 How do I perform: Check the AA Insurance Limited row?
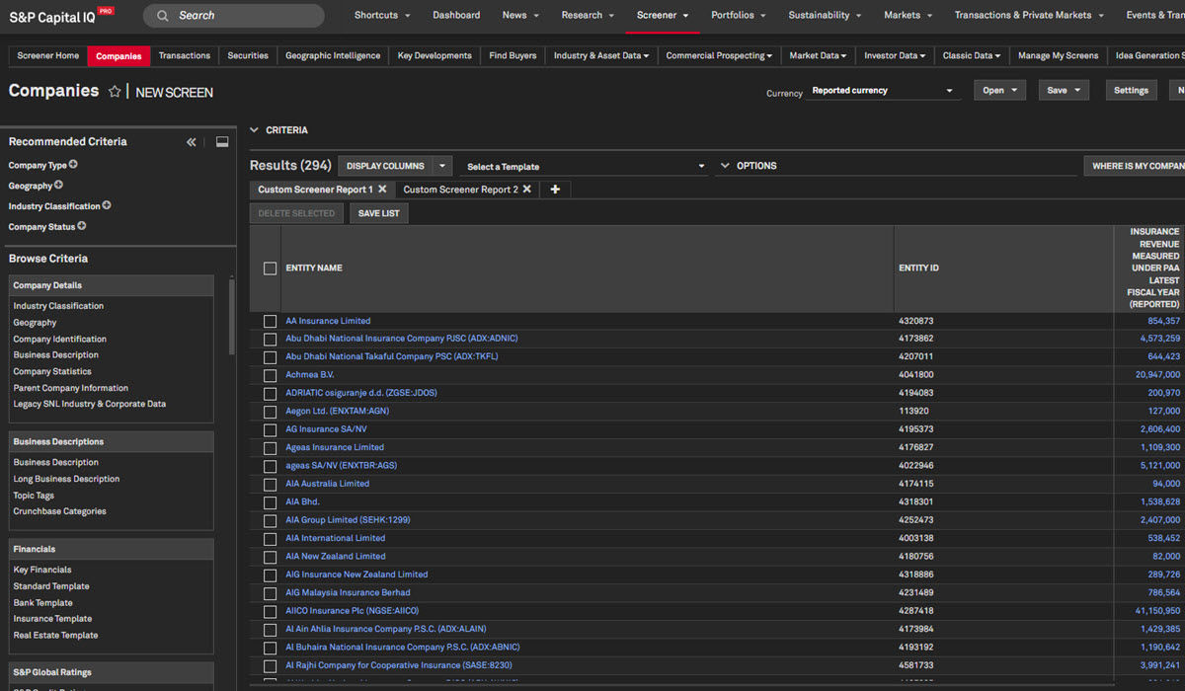point(270,321)
